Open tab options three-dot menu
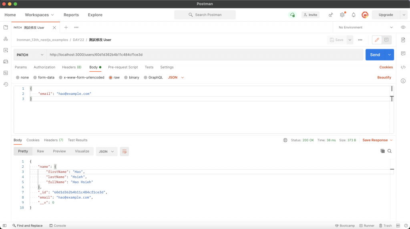The width and height of the screenshot is (410, 229). click(x=76, y=28)
